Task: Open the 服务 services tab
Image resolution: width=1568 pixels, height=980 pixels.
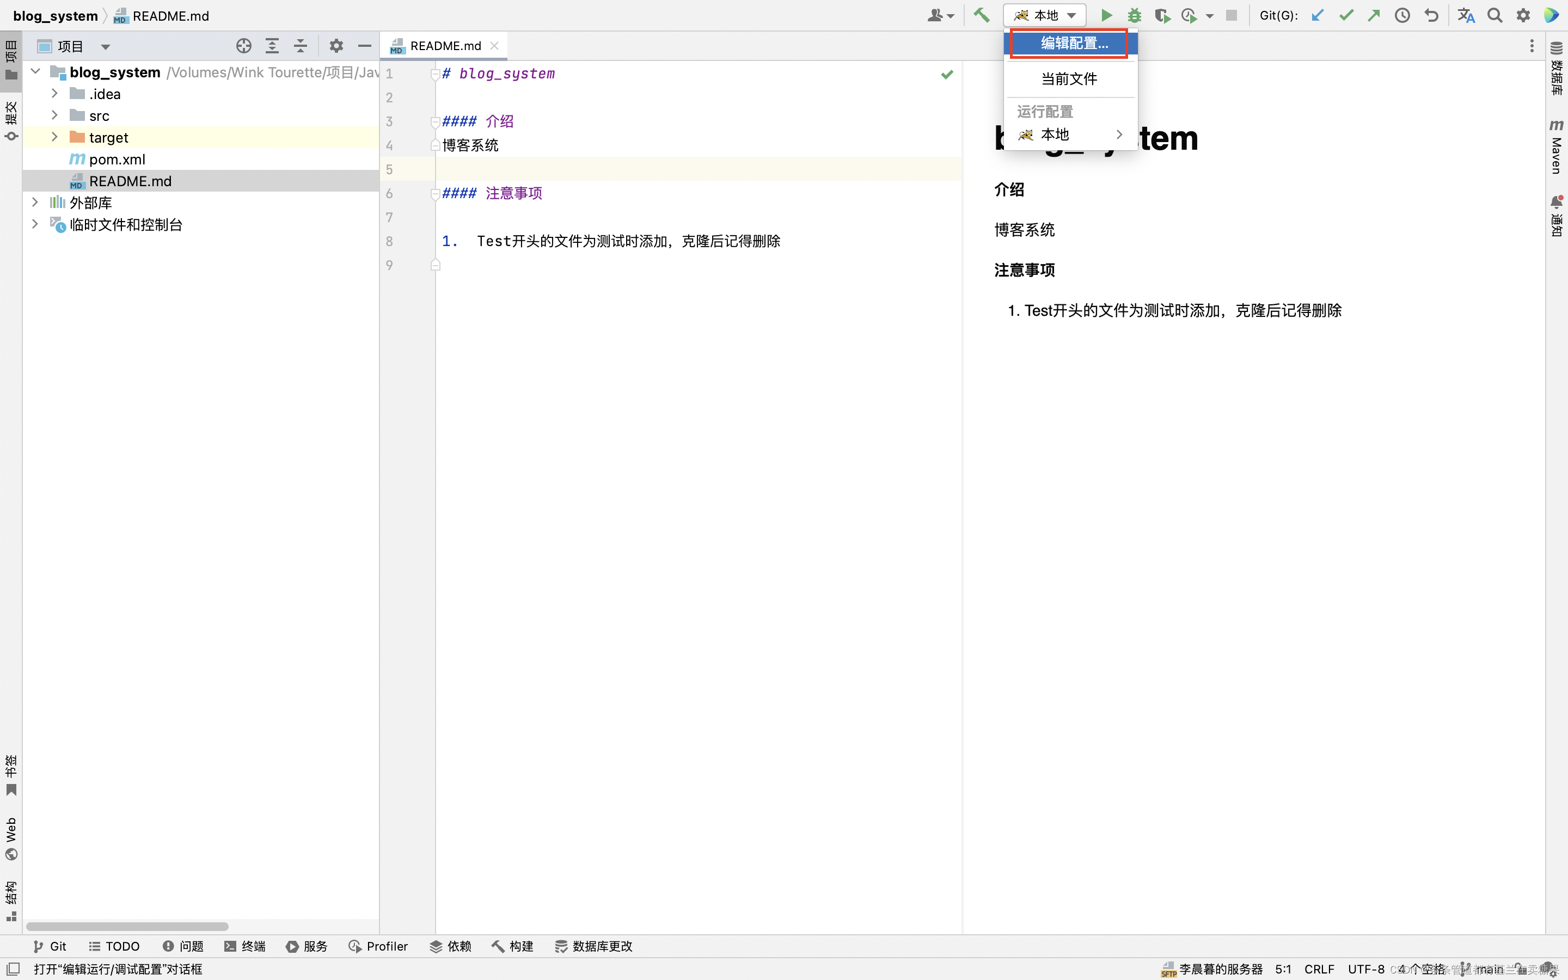Action: coord(307,946)
